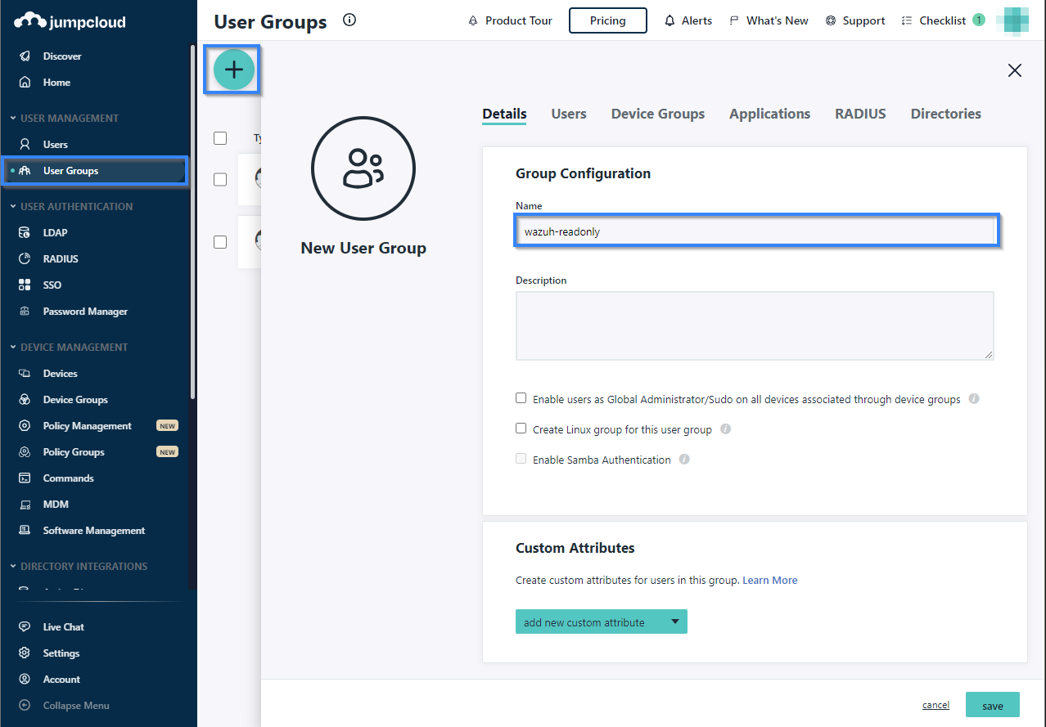Open the Checklist
This screenshot has height=727, width=1046.
[x=942, y=20]
